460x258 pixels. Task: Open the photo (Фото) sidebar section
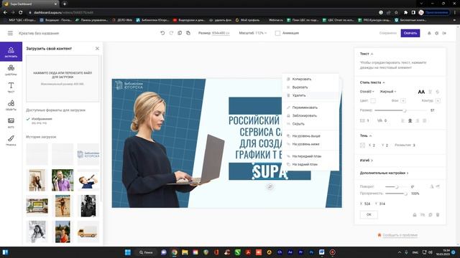pyautogui.click(x=11, y=123)
